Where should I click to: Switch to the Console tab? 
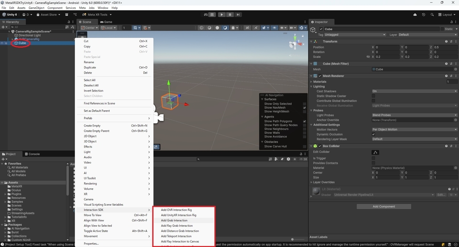click(32, 154)
